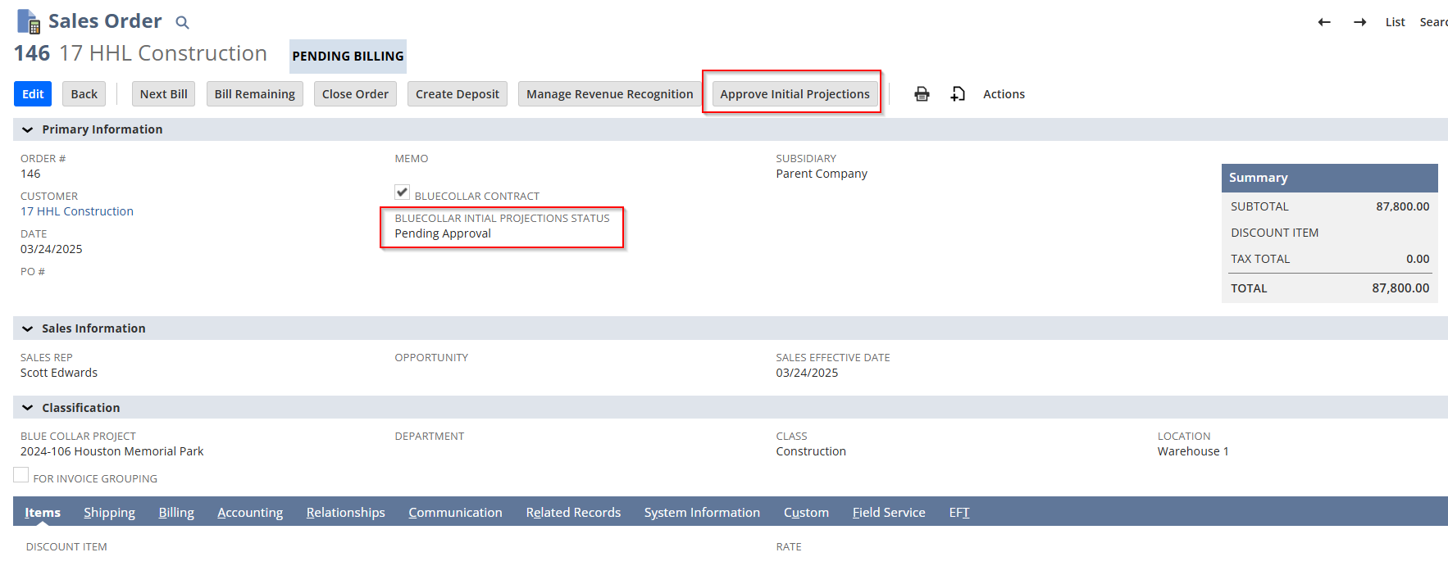Screen dimensions: 1448x584
Task: Click the magnifier search icon beside Sales Order
Action: click(x=182, y=23)
